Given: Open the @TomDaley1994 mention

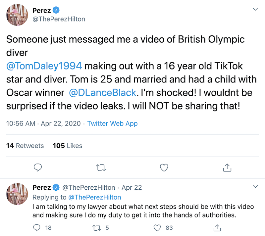Looking at the screenshot, I should 44,66.
